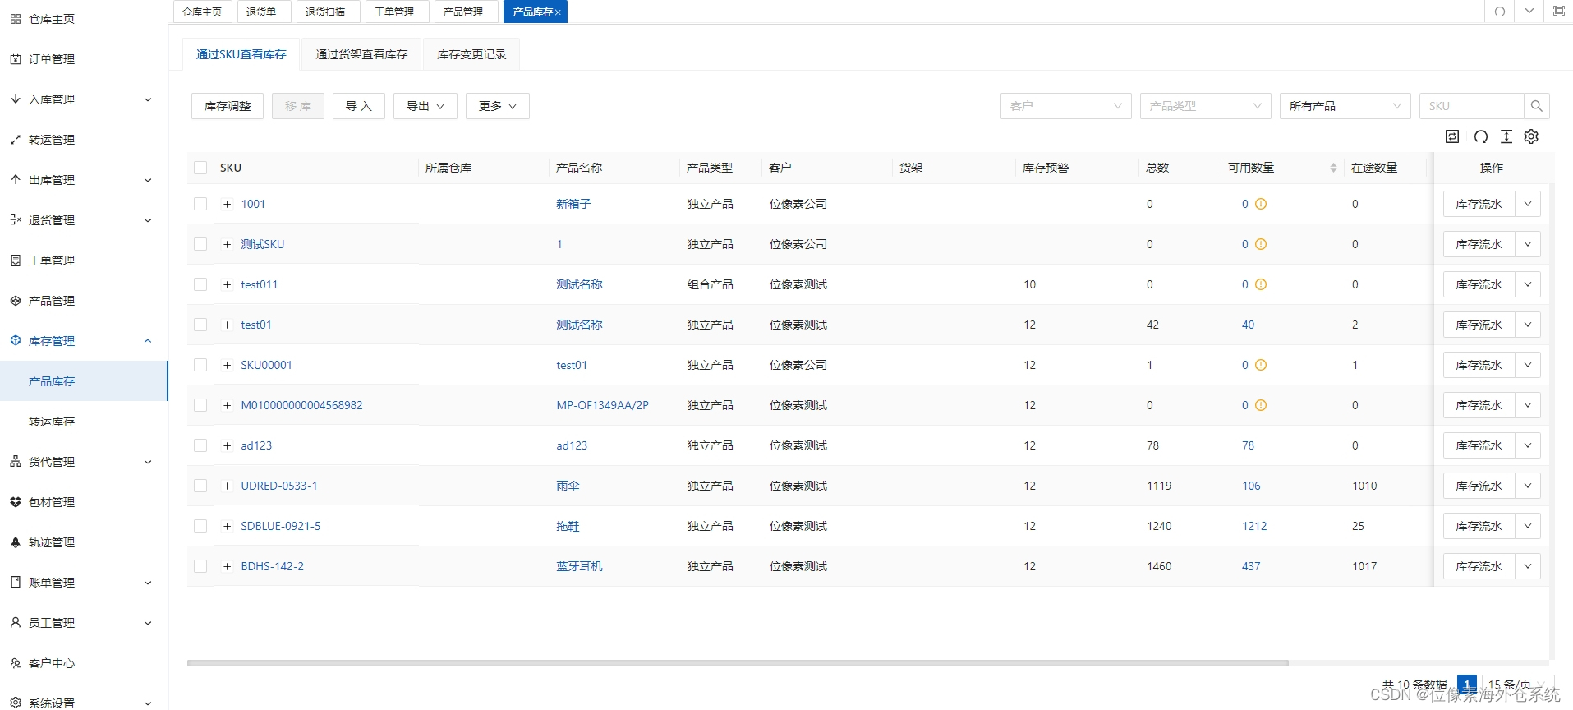The height and width of the screenshot is (710, 1573).
Task: Check the row for test01
Action: 200,325
